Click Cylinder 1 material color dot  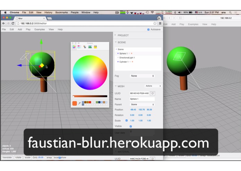[132, 62]
